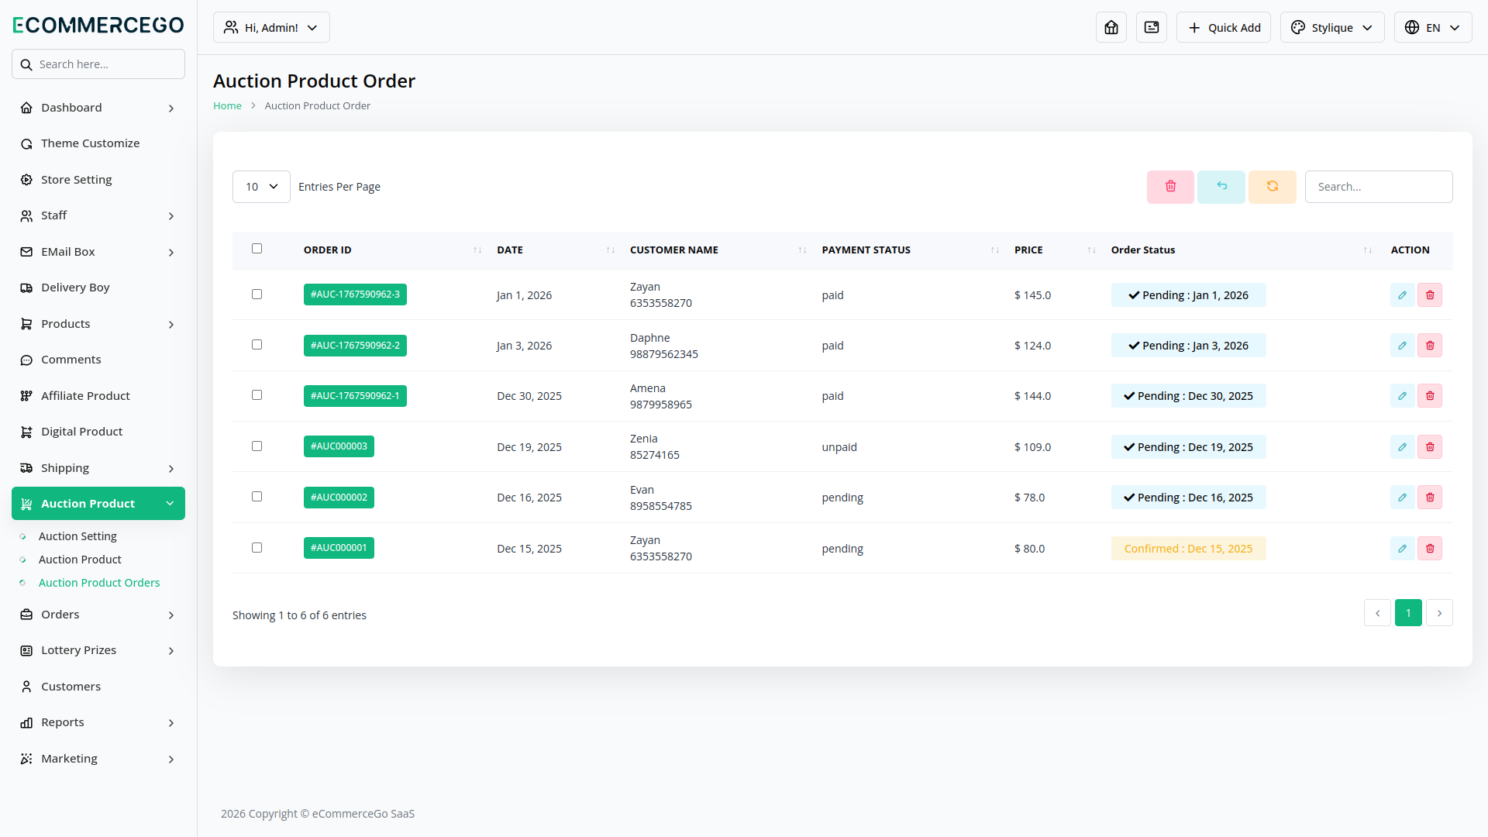Delete order #AUC000003
The height and width of the screenshot is (837, 1488).
coord(1430,447)
